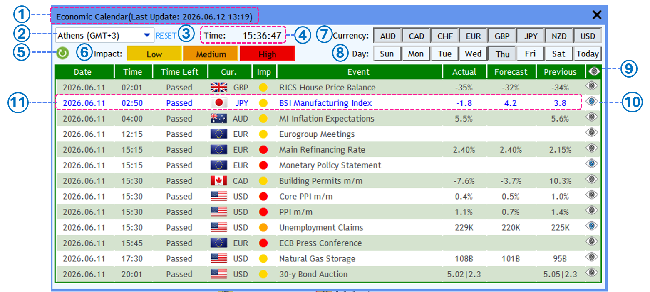Toggle the High impact filter

click(x=267, y=54)
